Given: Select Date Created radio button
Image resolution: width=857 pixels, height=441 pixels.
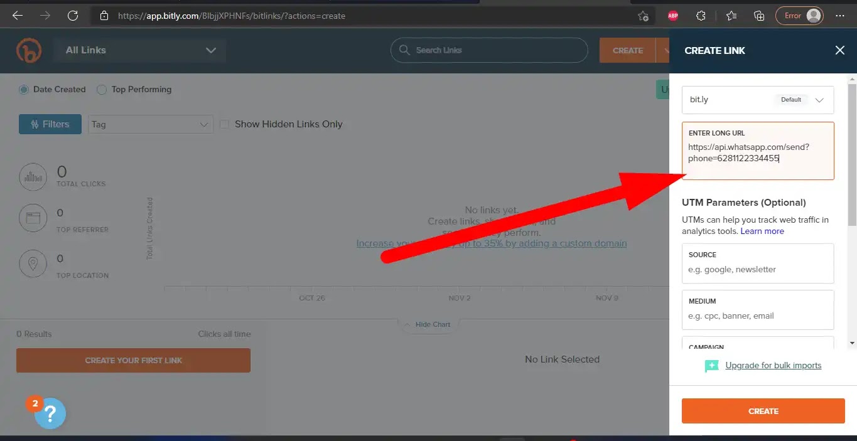Looking at the screenshot, I should click(24, 90).
